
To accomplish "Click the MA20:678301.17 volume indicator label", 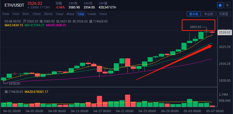I will 36,92.
